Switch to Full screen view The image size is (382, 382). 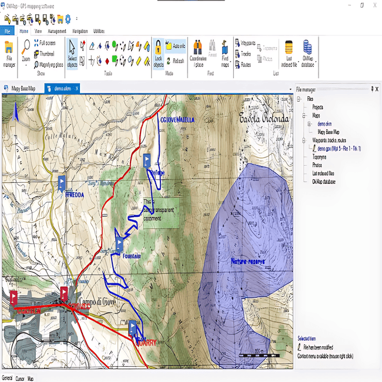point(45,43)
